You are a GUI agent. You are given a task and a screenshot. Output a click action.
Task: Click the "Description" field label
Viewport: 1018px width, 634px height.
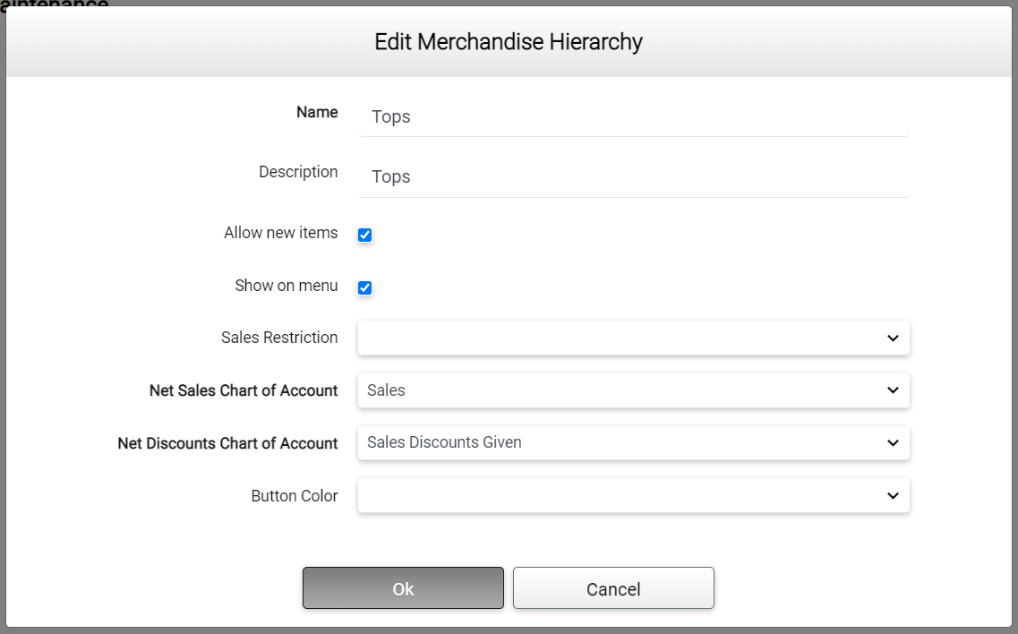coord(298,172)
